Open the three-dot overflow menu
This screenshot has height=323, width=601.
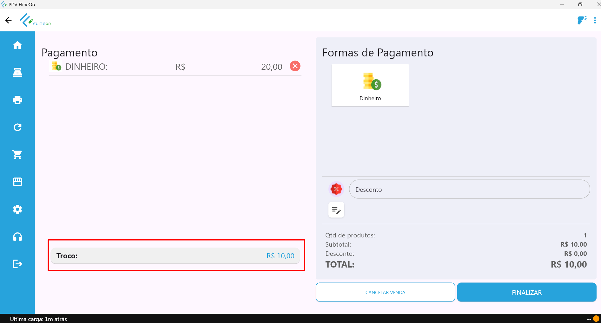(595, 20)
